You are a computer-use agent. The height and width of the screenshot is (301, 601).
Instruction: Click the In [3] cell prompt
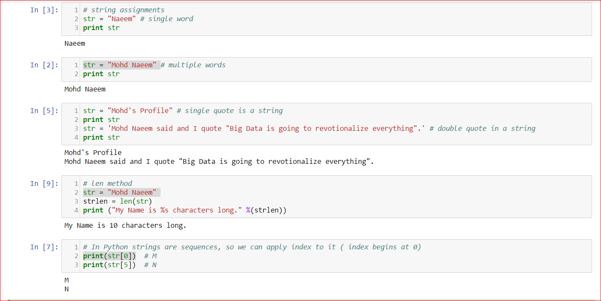pos(44,10)
